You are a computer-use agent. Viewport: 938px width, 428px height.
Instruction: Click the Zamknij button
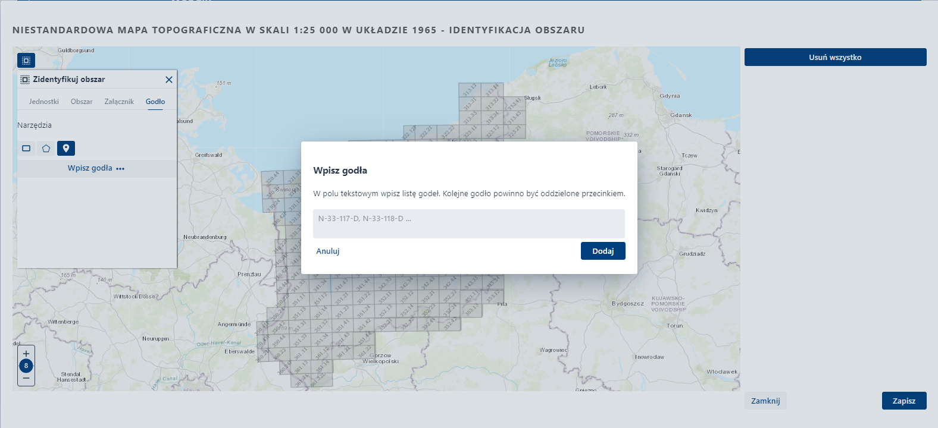pos(765,401)
